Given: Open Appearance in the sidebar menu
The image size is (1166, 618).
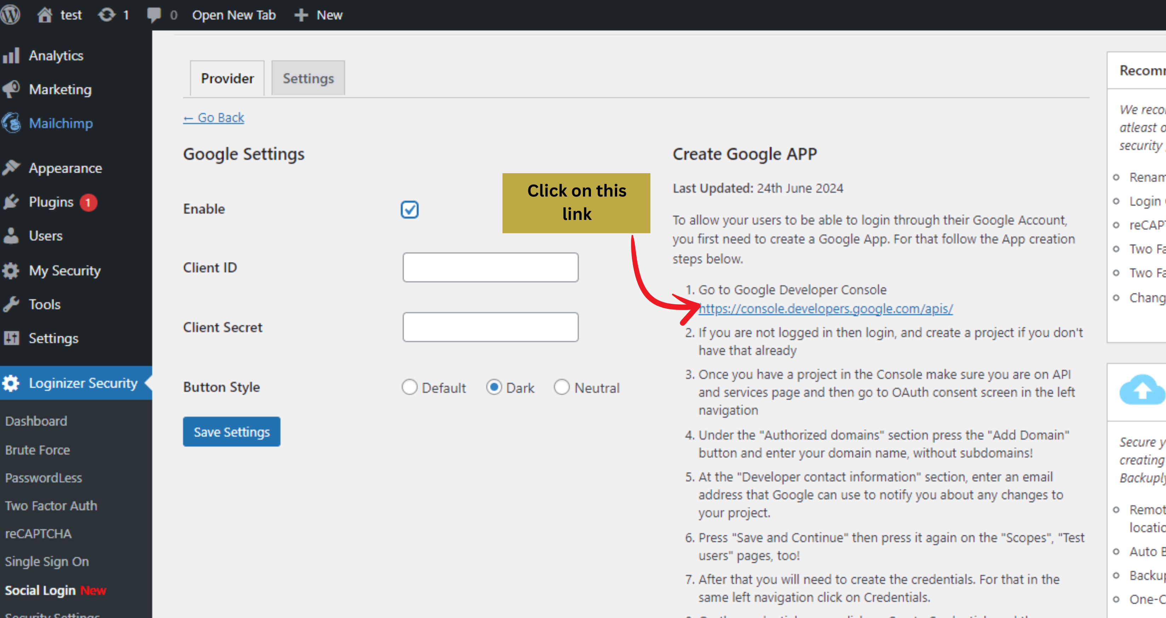Looking at the screenshot, I should pyautogui.click(x=65, y=168).
